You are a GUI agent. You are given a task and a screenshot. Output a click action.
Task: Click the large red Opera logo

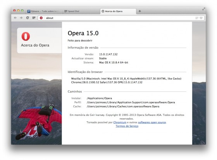tap(26, 36)
